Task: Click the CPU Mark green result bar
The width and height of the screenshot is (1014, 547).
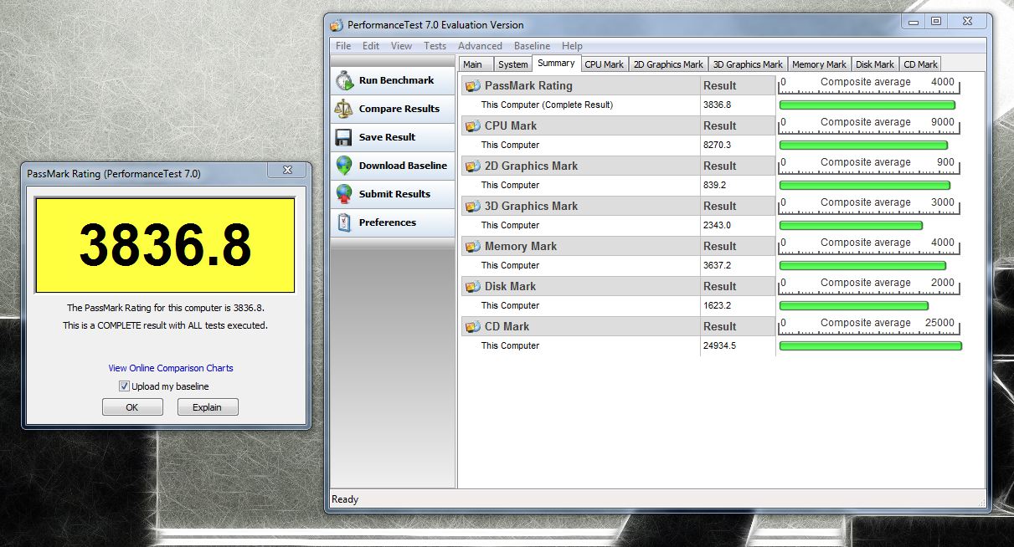Action: (x=863, y=146)
